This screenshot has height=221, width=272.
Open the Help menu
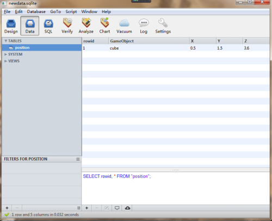click(x=106, y=11)
